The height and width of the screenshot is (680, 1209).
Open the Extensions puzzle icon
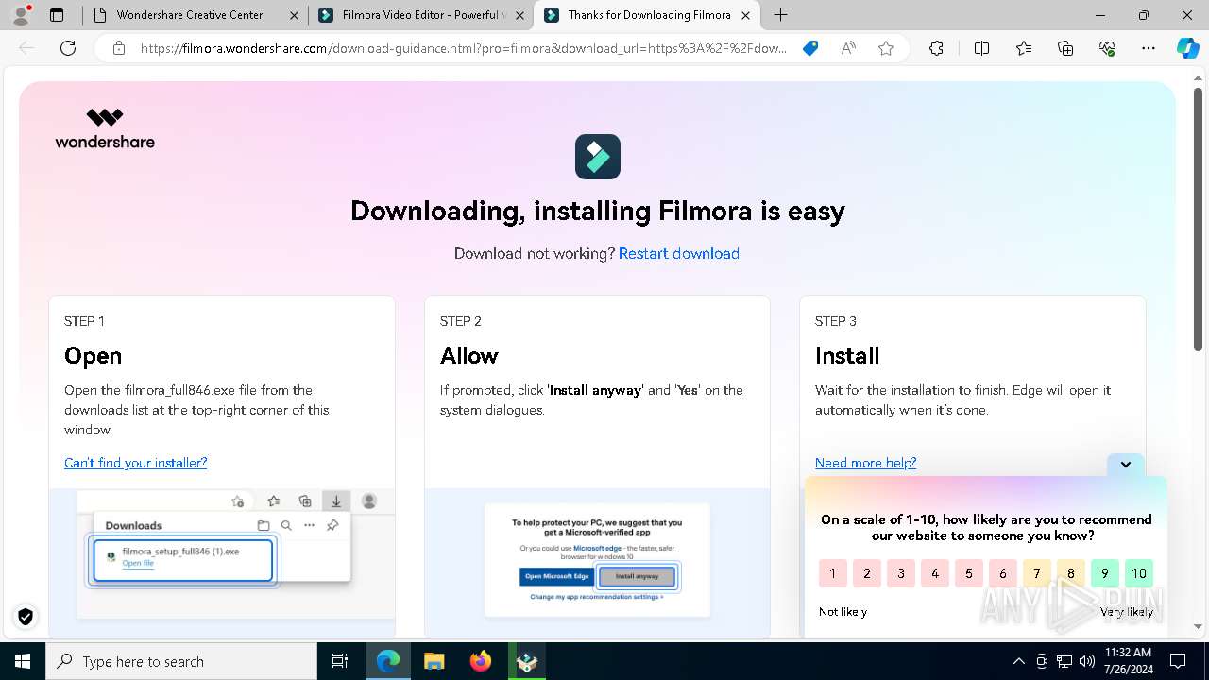[x=936, y=48]
